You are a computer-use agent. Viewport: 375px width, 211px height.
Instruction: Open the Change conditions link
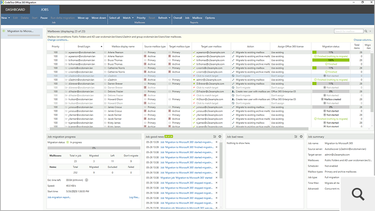58,40
